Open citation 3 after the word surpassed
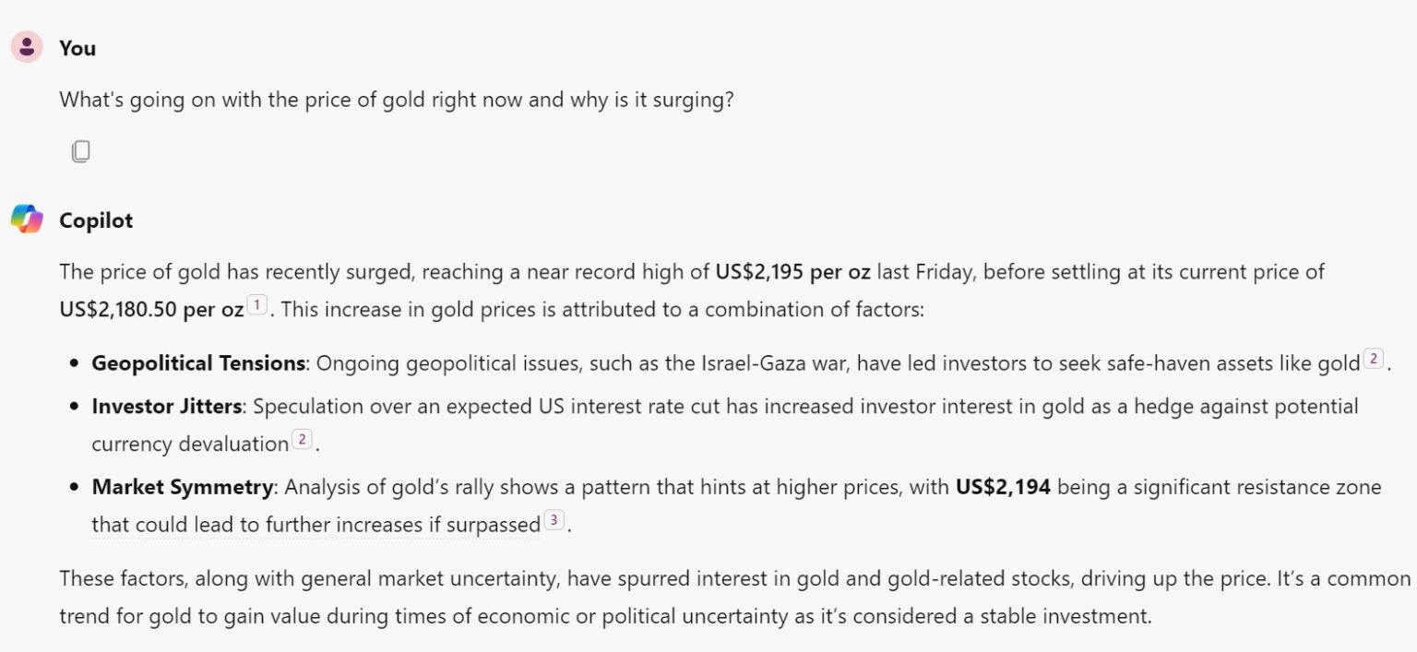This screenshot has height=652, width=1417. [554, 521]
